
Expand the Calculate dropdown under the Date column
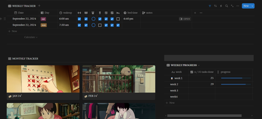click(x=31, y=37)
